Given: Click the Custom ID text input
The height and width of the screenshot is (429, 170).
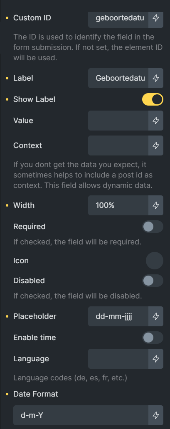Looking at the screenshot, I should pos(118,18).
